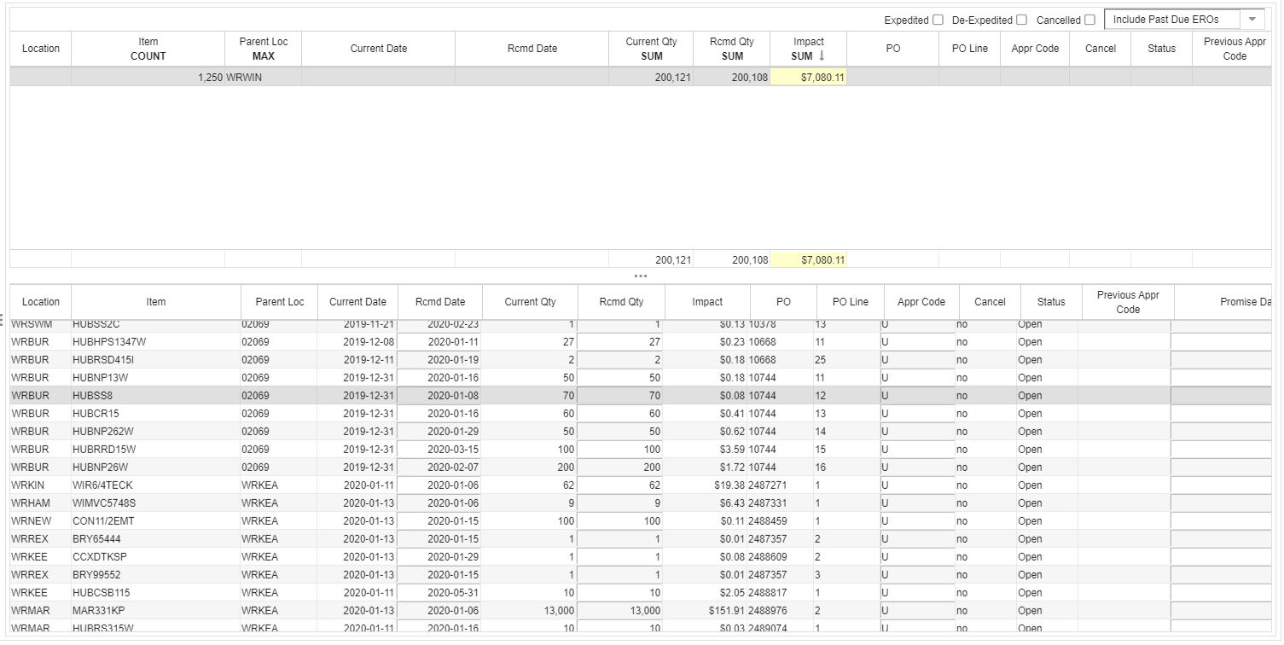Click Appr Code field for WIR6/4TECK row
Image resolution: width=1284 pixels, height=645 pixels.
pyautogui.click(x=917, y=485)
